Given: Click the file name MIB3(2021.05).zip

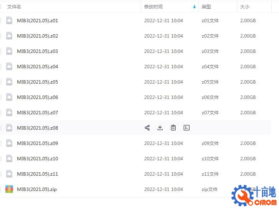Looking at the screenshot, I should 37,189.
